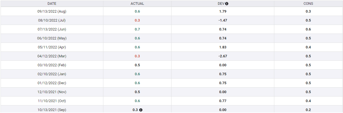Screen dimensions: 343x113
Task: Click the 0.3 consensus value for Aug
Action: click(308, 11)
